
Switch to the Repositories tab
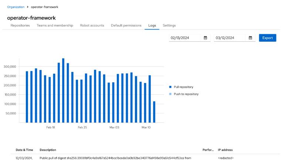pyautogui.click(x=20, y=25)
